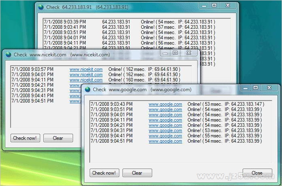Click 'Online! ( 160 msec.' in the nicekit window
Screen dimensions: 282x186
tap(127, 80)
